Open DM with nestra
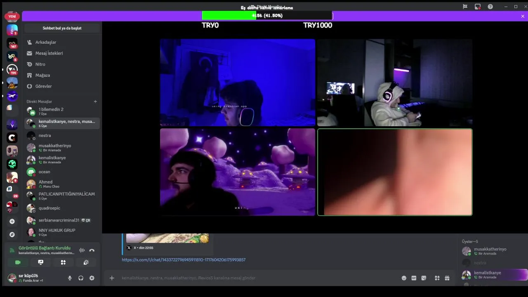The width and height of the screenshot is (528, 297). tap(62, 135)
